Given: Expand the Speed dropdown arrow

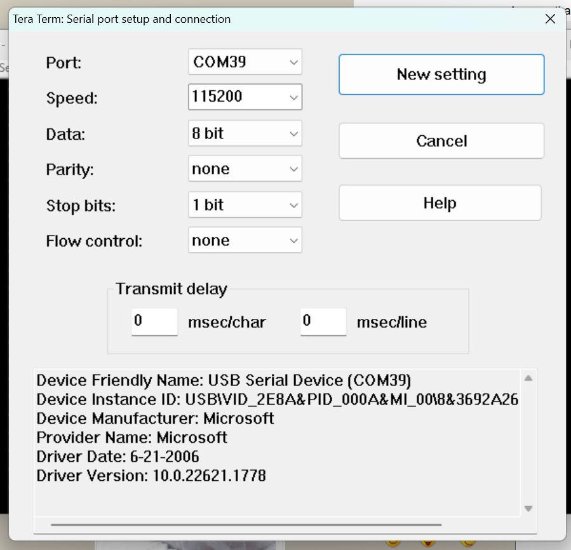Looking at the screenshot, I should pos(293,98).
